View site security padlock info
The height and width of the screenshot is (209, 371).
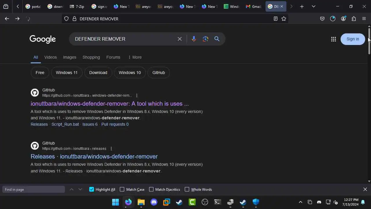[74, 19]
